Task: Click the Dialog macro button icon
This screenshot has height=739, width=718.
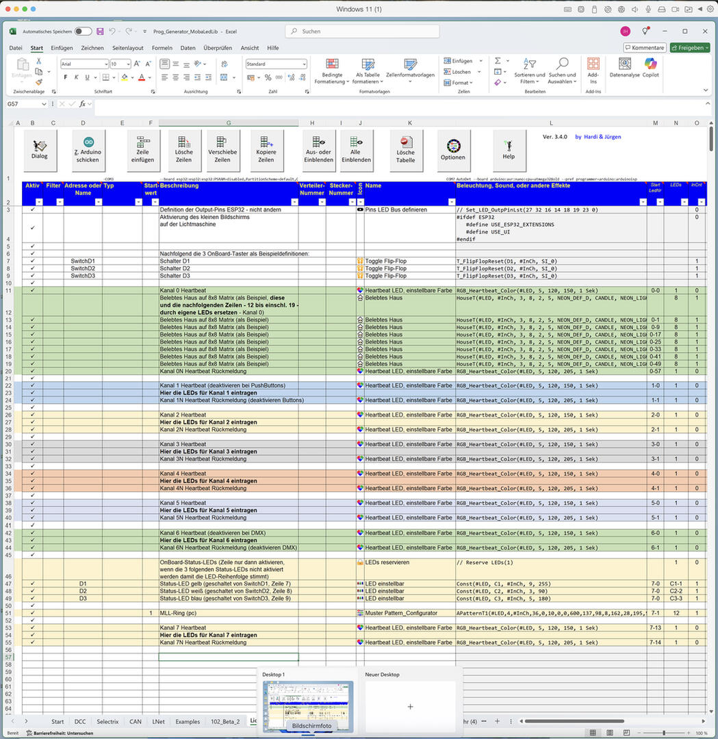Action: (x=39, y=146)
